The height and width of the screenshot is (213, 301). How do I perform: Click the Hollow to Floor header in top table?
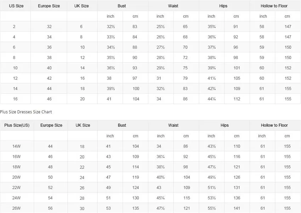click(x=274, y=6)
